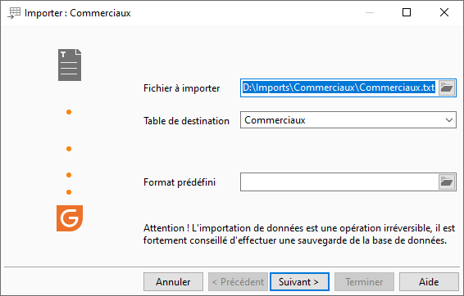464x296 pixels.
Task: Maximize the Importer window
Action: (x=407, y=12)
